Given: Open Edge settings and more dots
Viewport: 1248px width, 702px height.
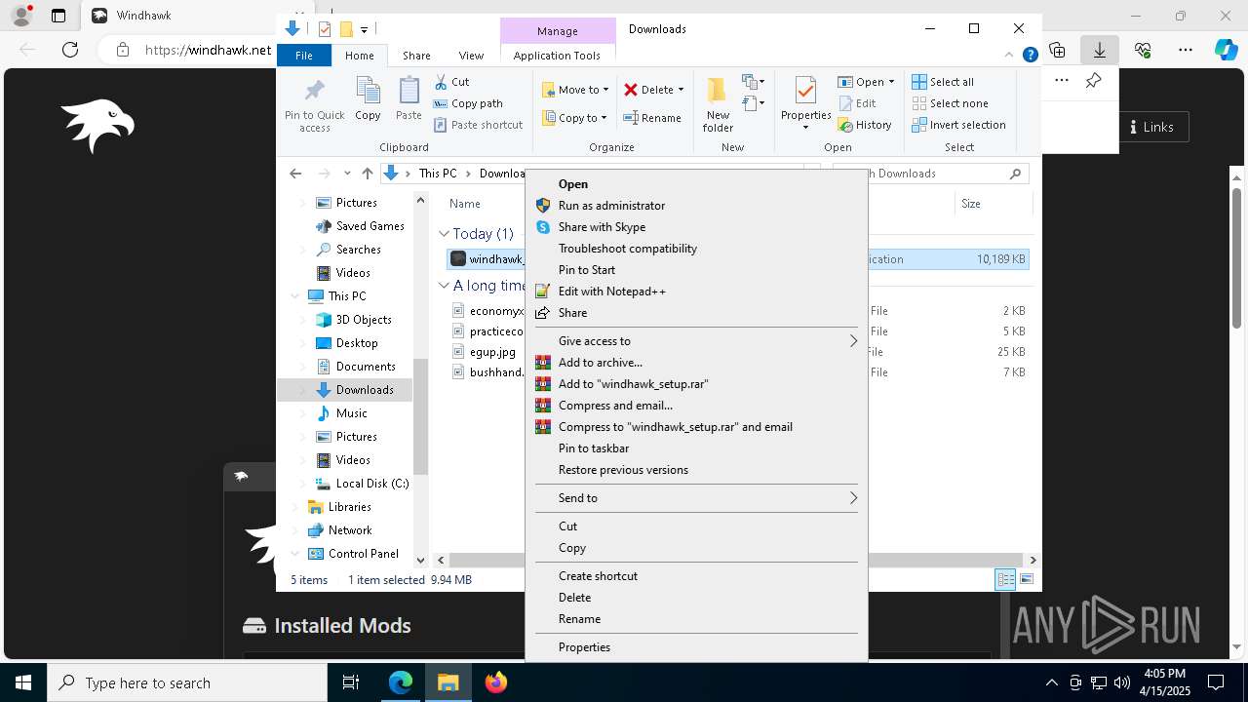Looking at the screenshot, I should pyautogui.click(x=1186, y=50).
